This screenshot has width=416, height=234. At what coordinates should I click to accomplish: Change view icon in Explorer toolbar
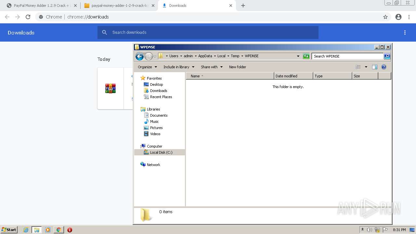pyautogui.click(x=358, y=67)
